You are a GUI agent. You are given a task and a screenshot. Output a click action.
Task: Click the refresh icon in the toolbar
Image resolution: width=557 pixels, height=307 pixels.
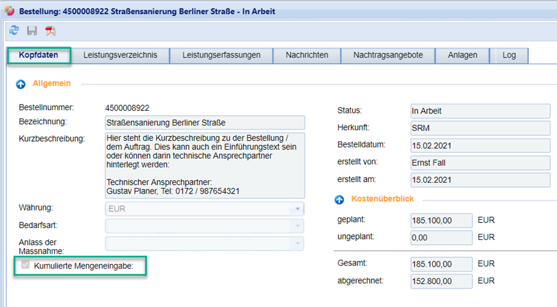pos(14,31)
